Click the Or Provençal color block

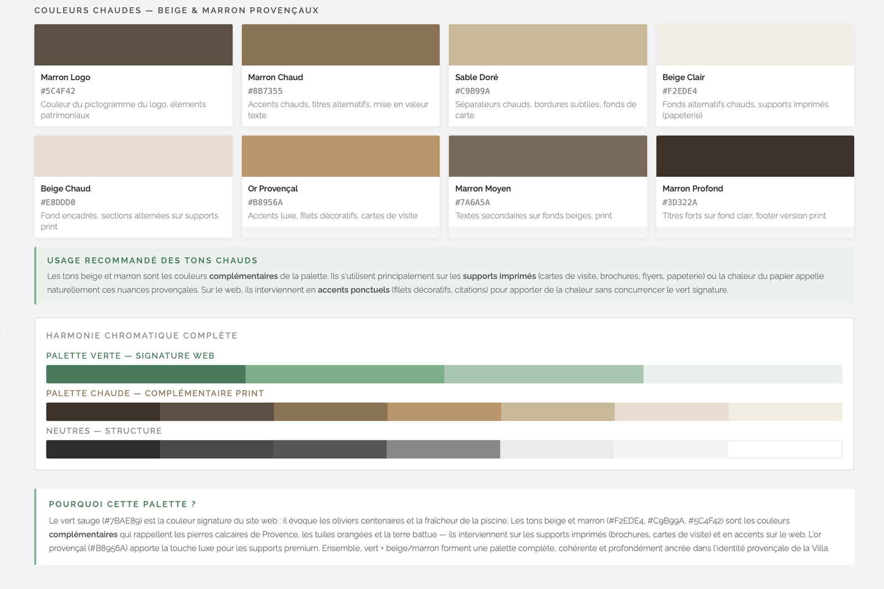tap(340, 156)
